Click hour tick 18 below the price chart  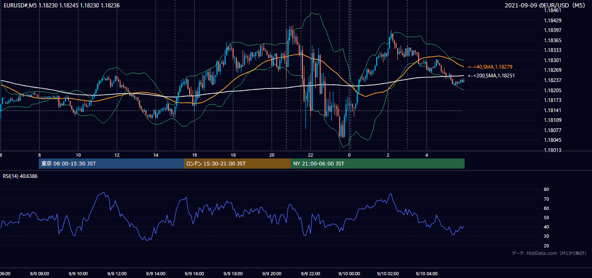click(x=233, y=155)
